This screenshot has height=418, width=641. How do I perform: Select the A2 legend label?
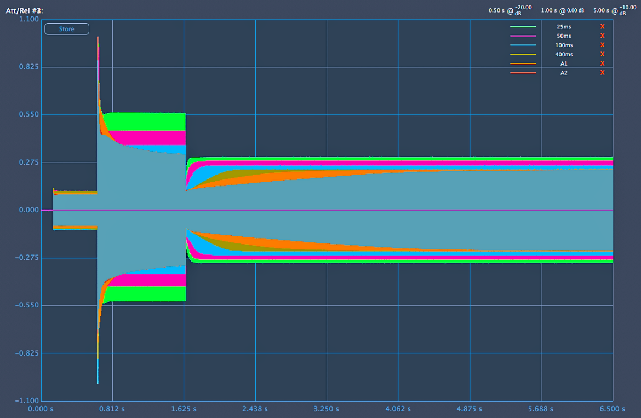(x=564, y=73)
